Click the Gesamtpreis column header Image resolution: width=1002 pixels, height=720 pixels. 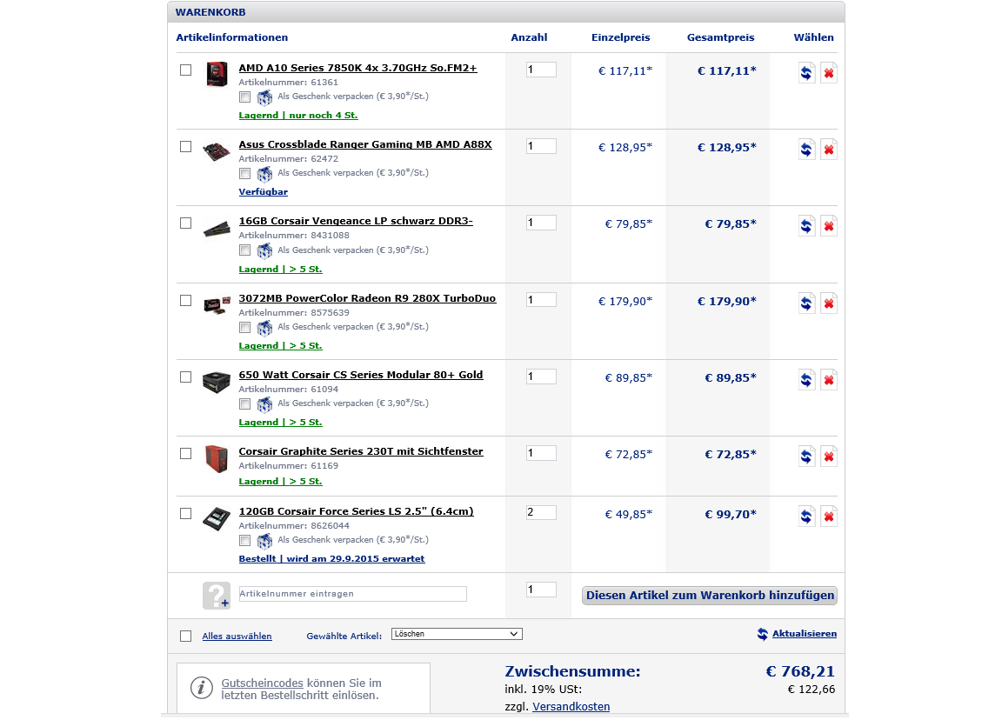click(721, 37)
